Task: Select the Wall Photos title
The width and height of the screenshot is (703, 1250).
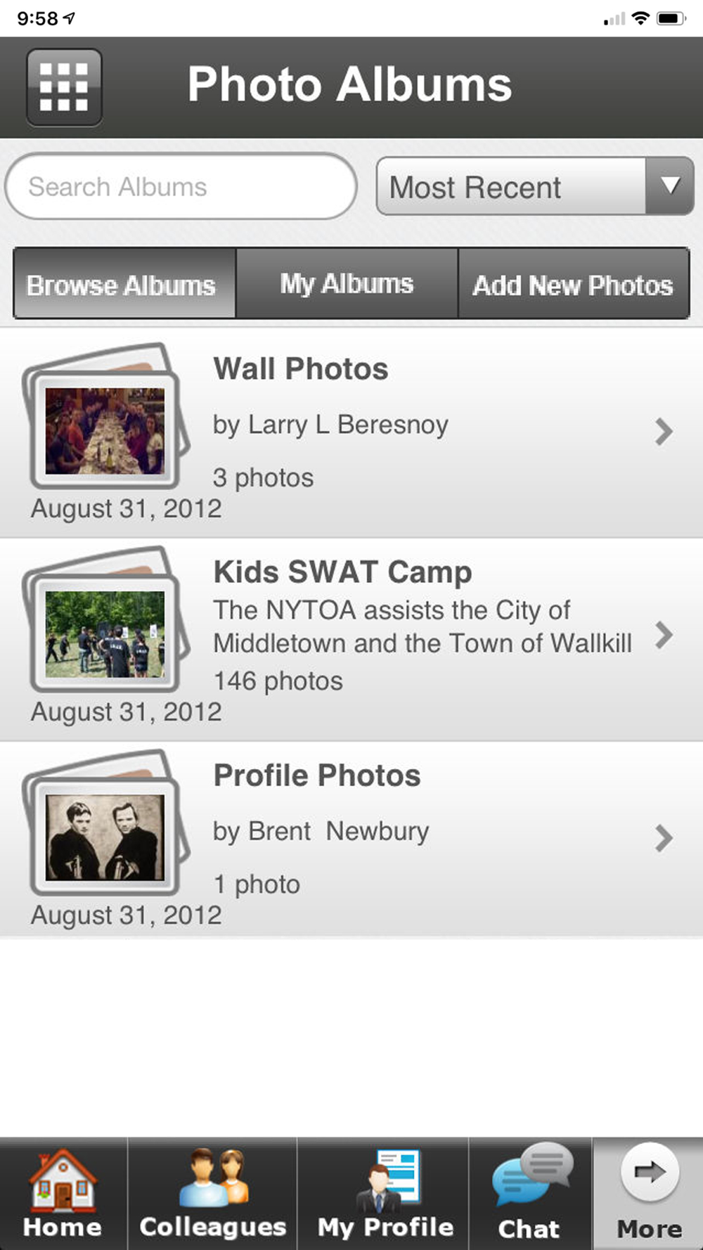Action: (x=301, y=369)
